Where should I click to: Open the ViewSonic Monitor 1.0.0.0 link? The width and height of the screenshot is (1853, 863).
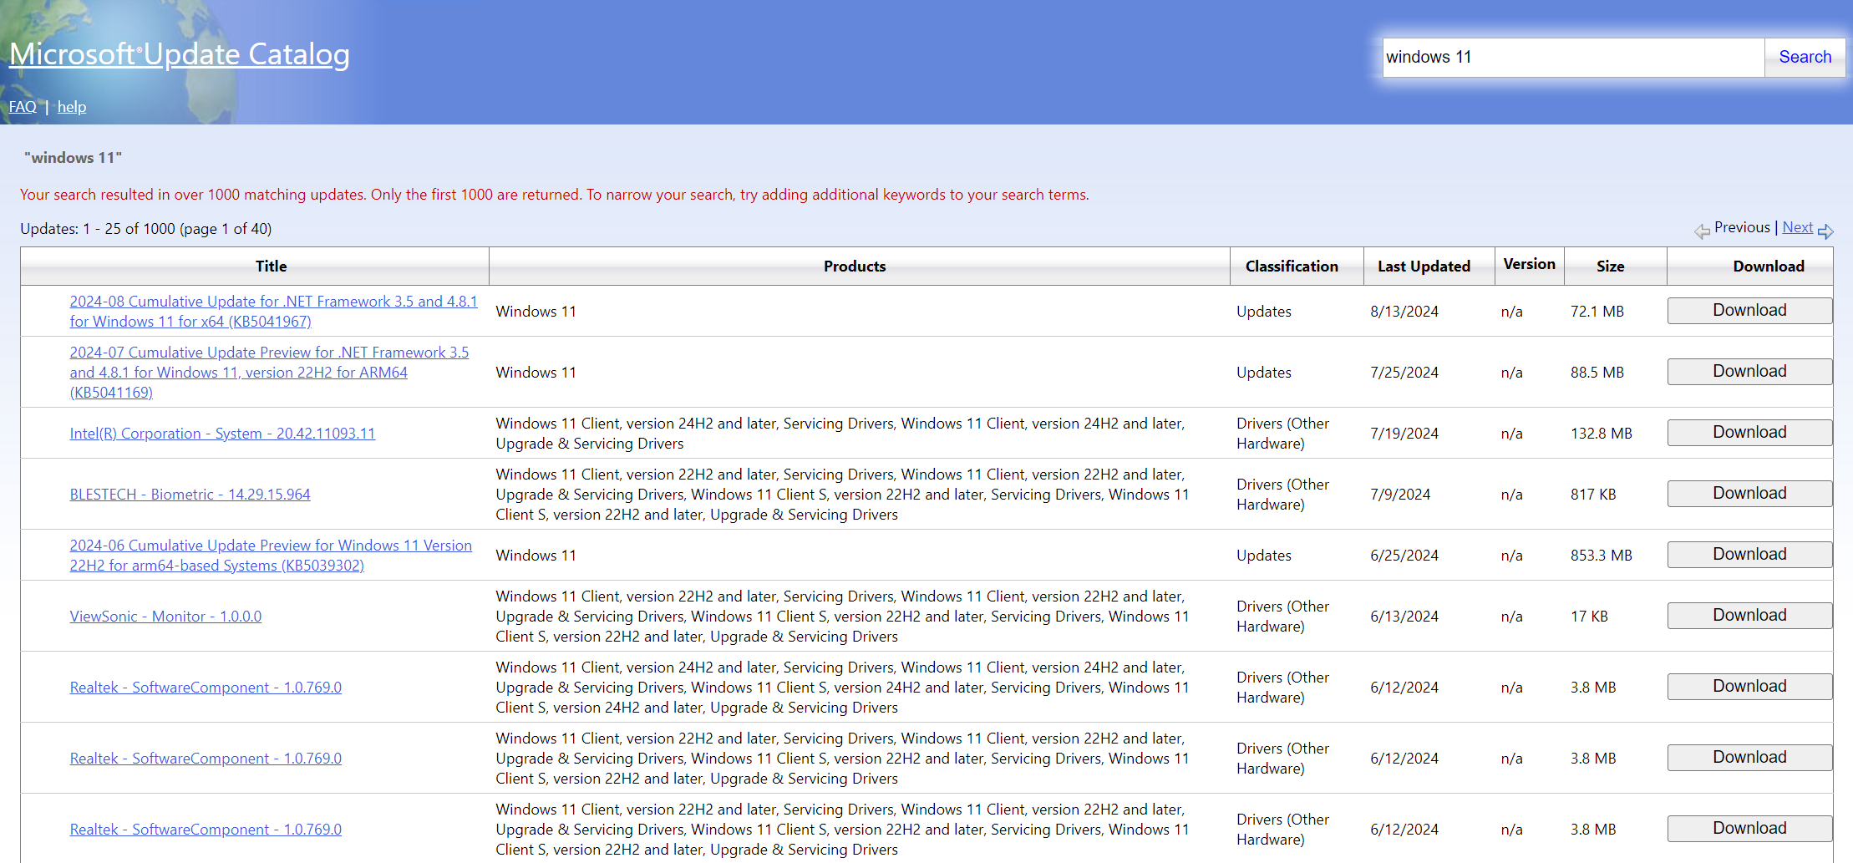(x=165, y=617)
